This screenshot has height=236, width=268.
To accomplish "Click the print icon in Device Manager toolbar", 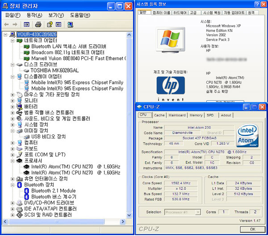I will [38, 25].
